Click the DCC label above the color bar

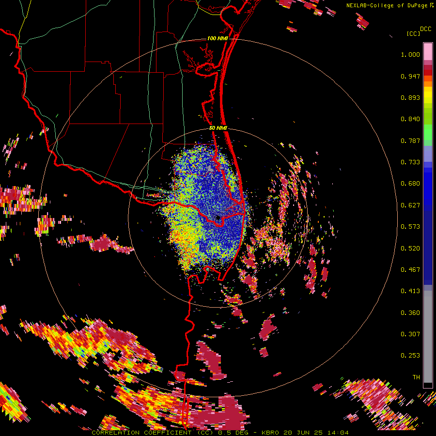tap(426, 29)
